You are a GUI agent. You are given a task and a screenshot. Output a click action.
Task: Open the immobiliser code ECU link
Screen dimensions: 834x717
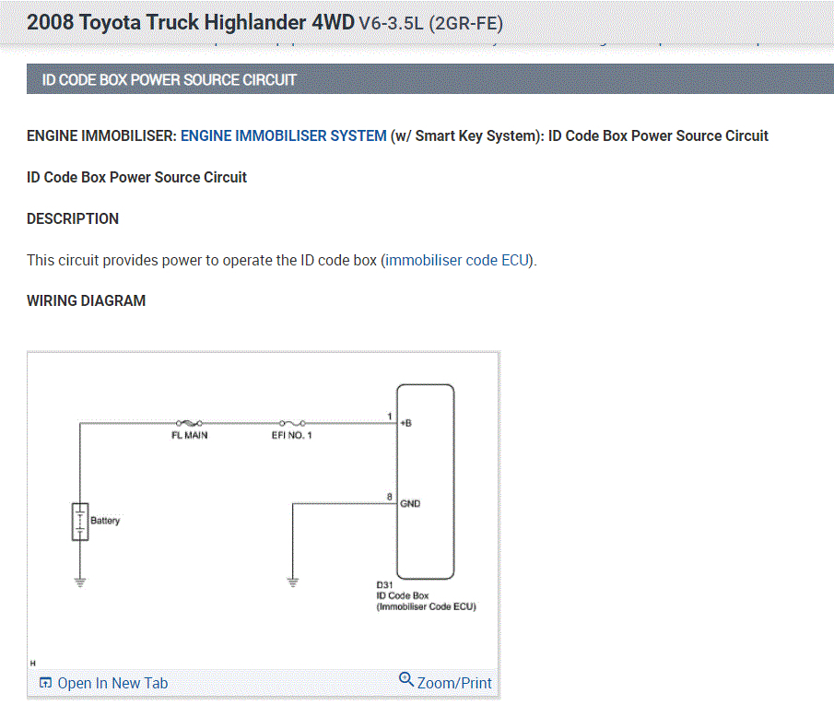point(458,261)
